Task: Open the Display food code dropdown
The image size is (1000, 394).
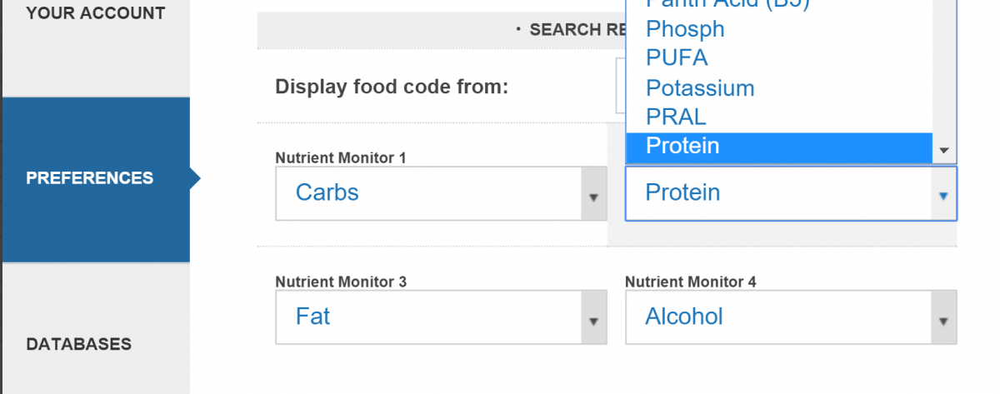Action: tap(620, 86)
